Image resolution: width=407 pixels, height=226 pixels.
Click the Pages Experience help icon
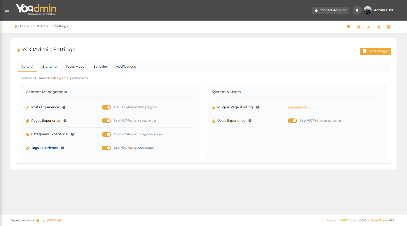coord(65,121)
